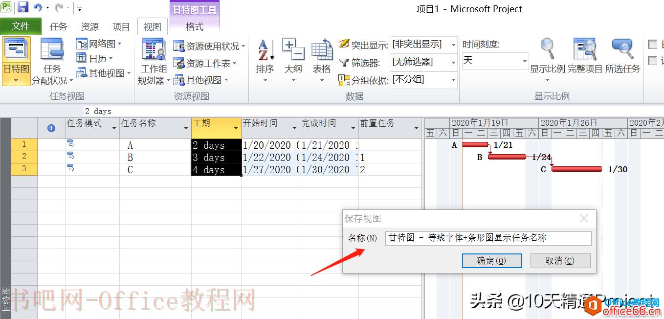The height and width of the screenshot is (319, 664).
Task: Click the "4 days" duration cell
Action: [216, 169]
